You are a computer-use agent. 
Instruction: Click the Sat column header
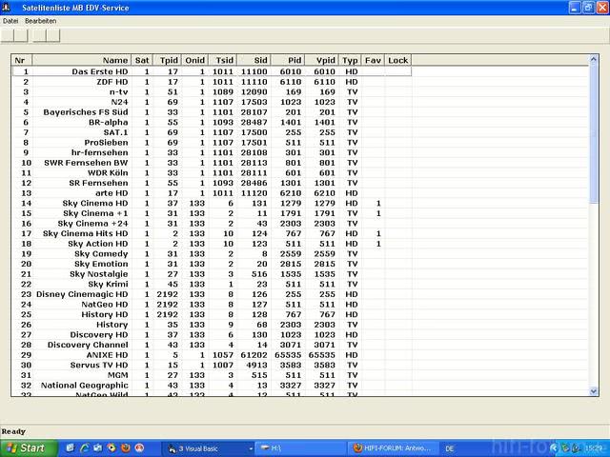click(142, 60)
